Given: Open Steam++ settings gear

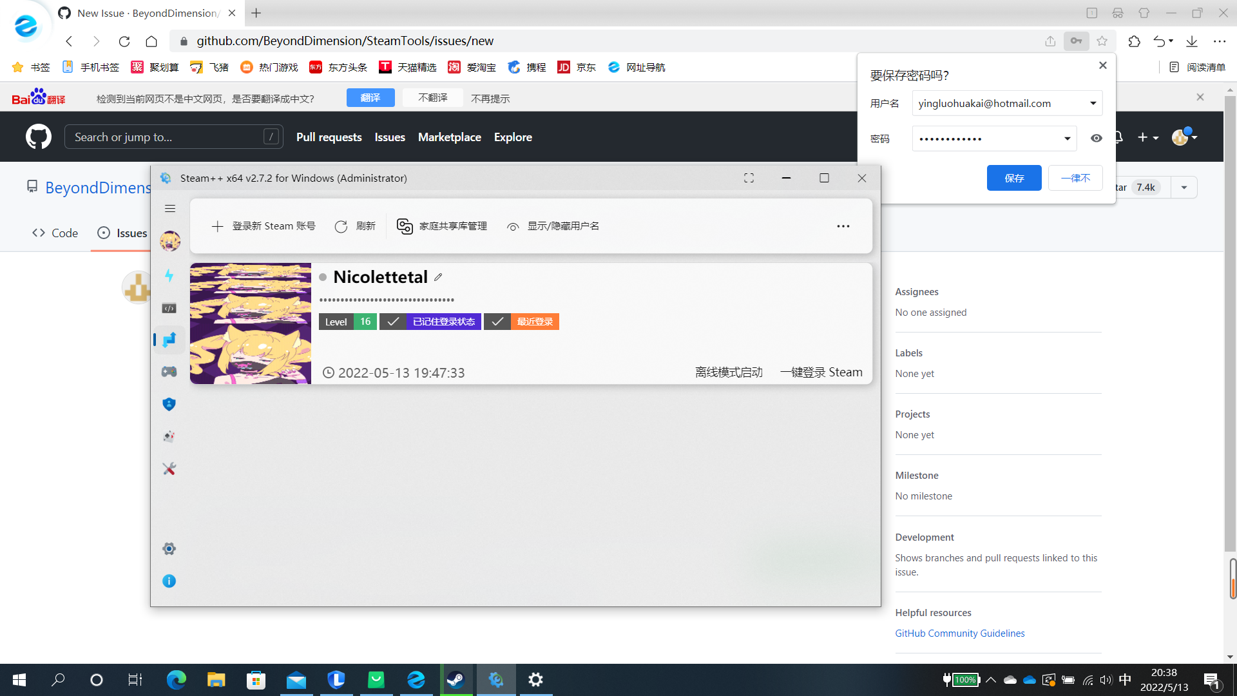Looking at the screenshot, I should (169, 548).
